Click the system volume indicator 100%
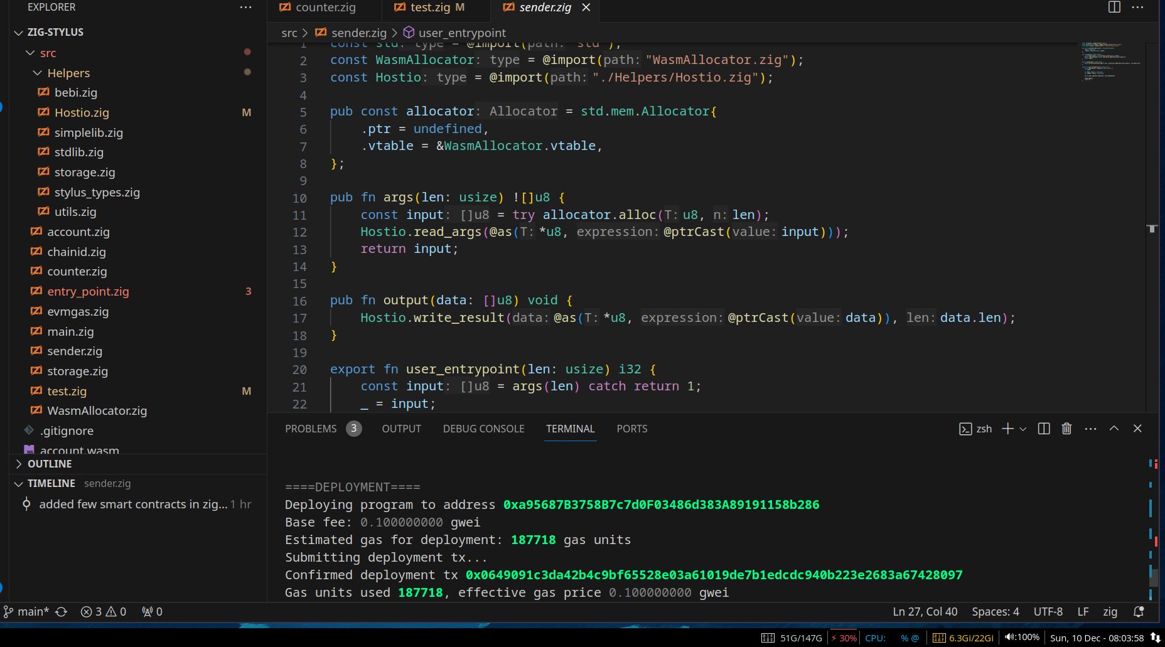The image size is (1165, 647). click(1022, 637)
